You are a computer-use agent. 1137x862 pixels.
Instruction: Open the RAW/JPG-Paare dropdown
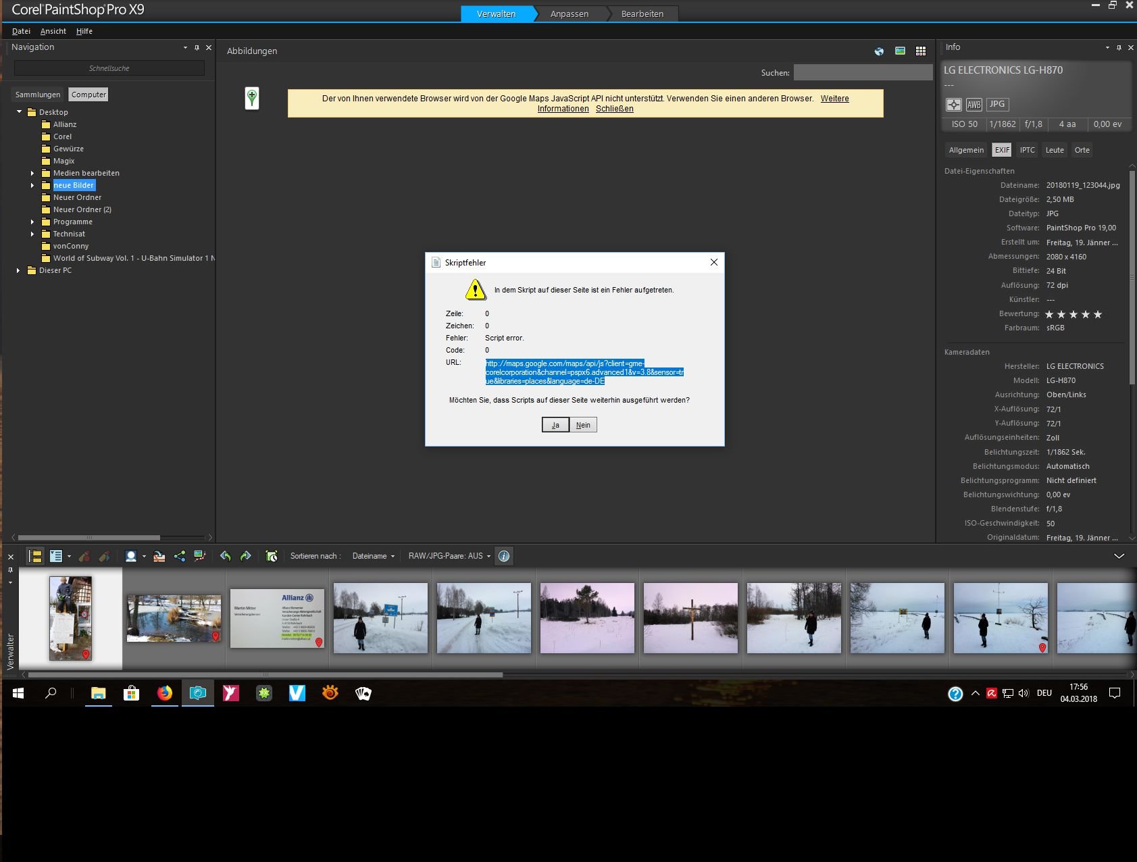(x=449, y=556)
